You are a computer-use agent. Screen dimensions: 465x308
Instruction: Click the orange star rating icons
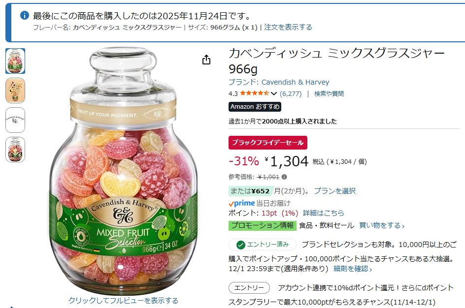254,93
